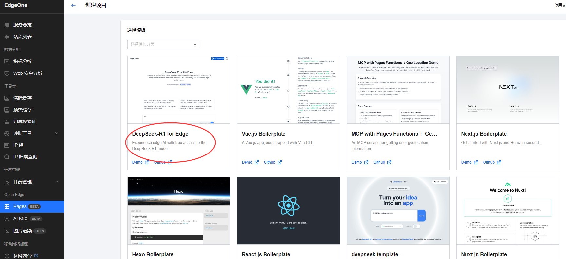The height and width of the screenshot is (259, 566).
Task: Click the 清除缓存 icon
Action: (7, 98)
